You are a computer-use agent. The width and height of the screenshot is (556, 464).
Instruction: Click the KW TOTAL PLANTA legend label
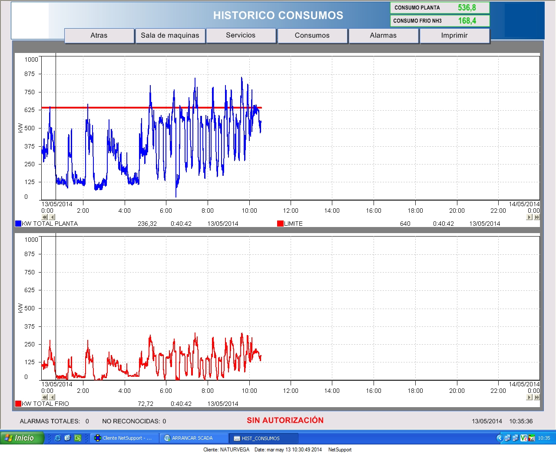pyautogui.click(x=50, y=224)
